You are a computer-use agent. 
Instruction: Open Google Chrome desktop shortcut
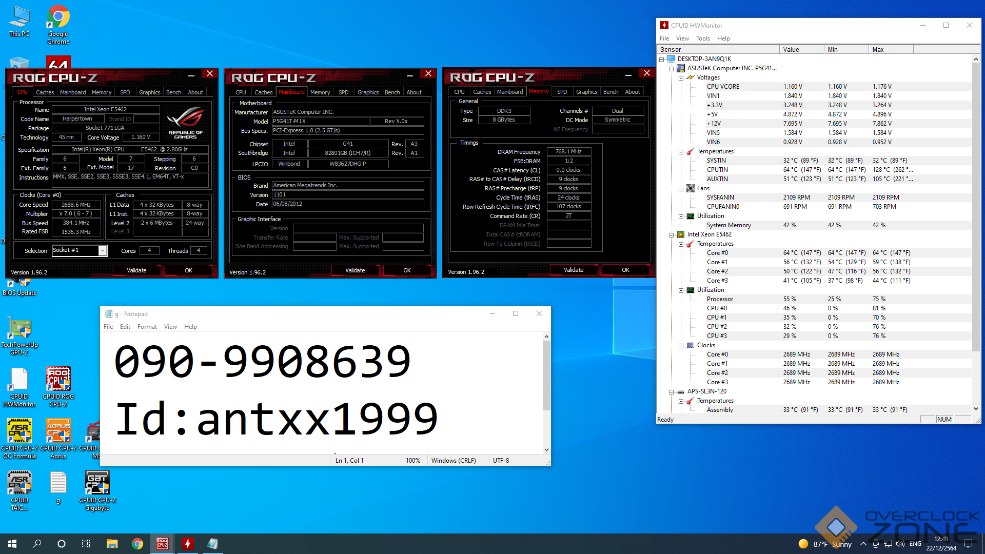[x=58, y=25]
